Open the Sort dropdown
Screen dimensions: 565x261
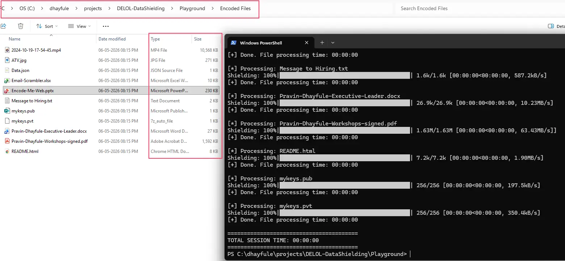pos(47,26)
